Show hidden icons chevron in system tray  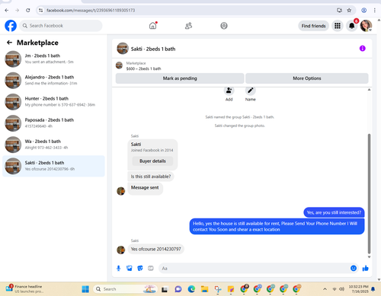325,289
